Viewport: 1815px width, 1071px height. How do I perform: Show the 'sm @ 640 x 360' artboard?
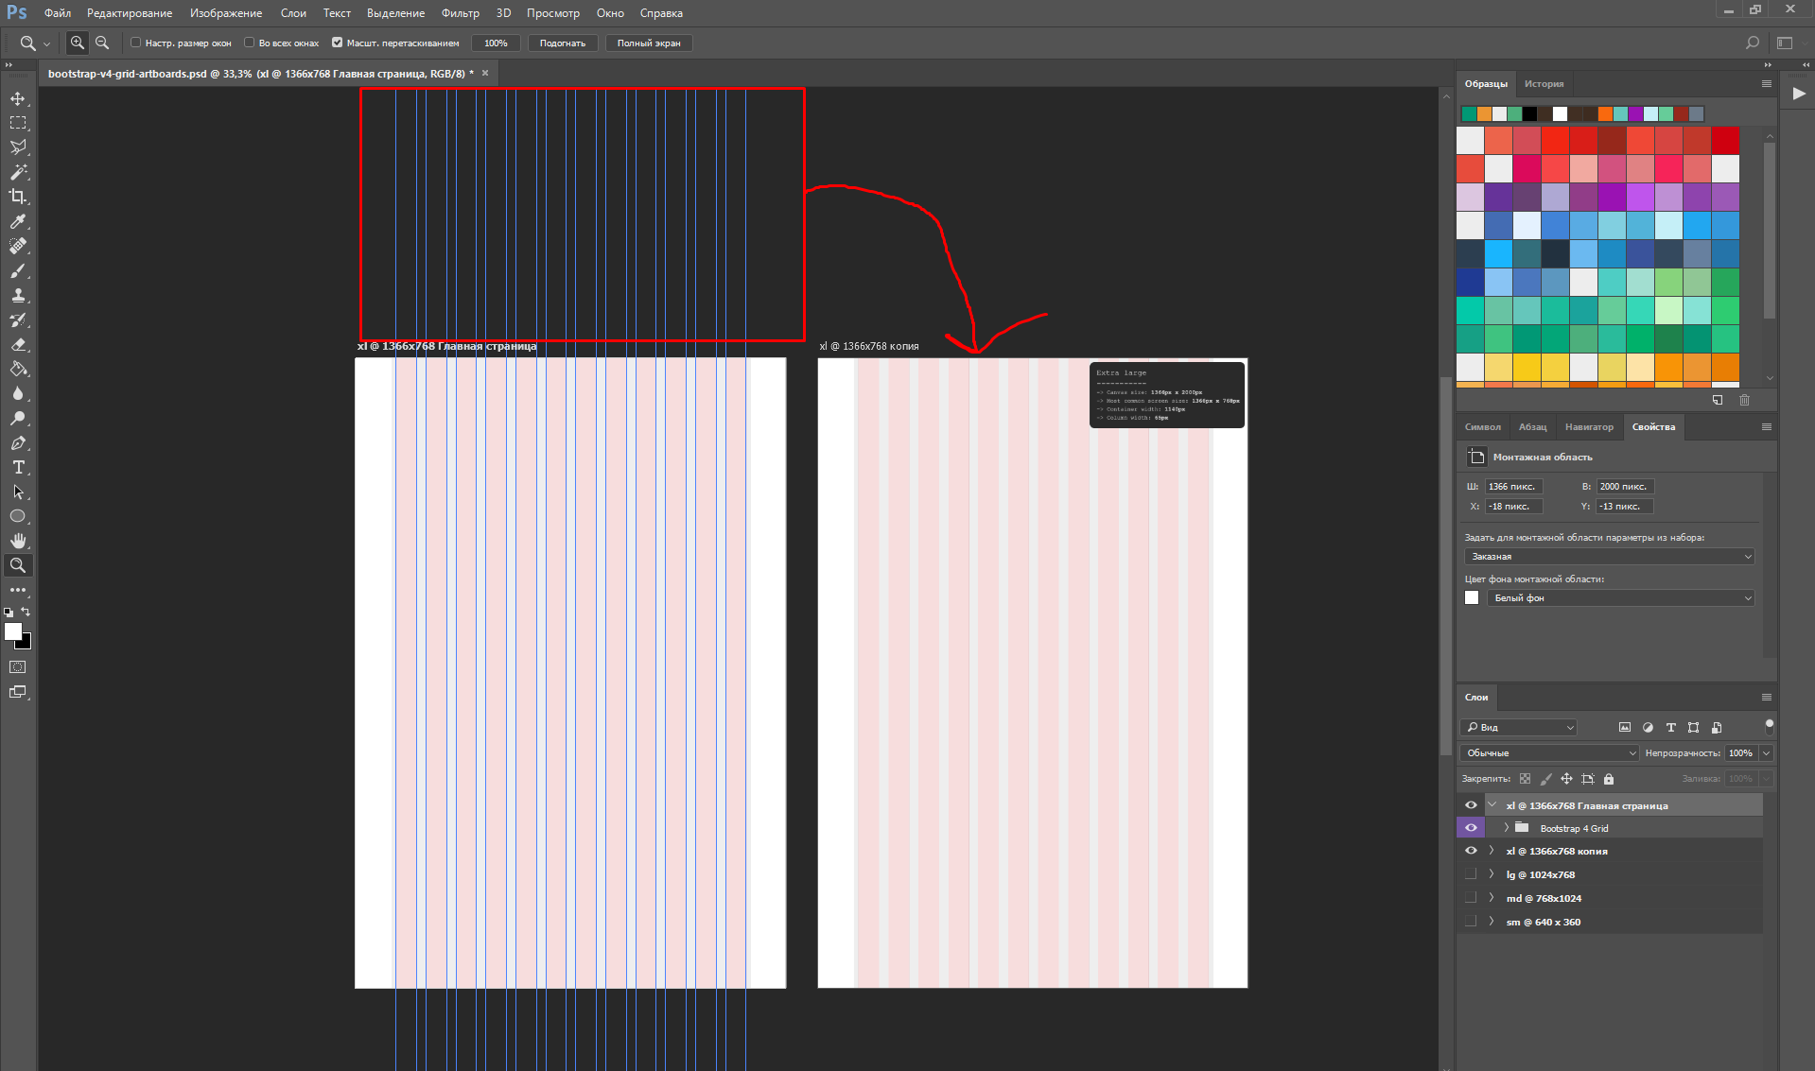(x=1471, y=922)
